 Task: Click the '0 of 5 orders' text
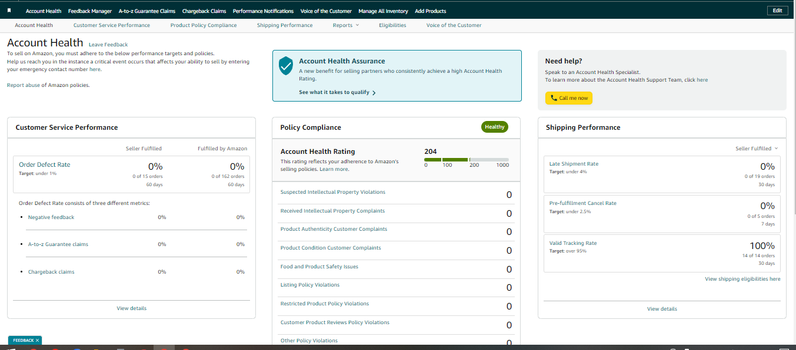tap(761, 216)
